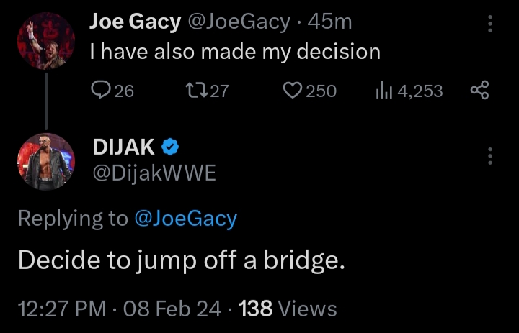The width and height of the screenshot is (519, 333).
Task: Click DIJAK's blue verified badge
Action: coord(170,147)
